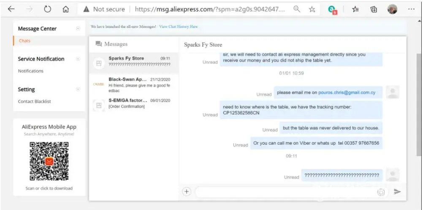423x210 pixels.
Task: Reload the current page
Action: (47, 9)
